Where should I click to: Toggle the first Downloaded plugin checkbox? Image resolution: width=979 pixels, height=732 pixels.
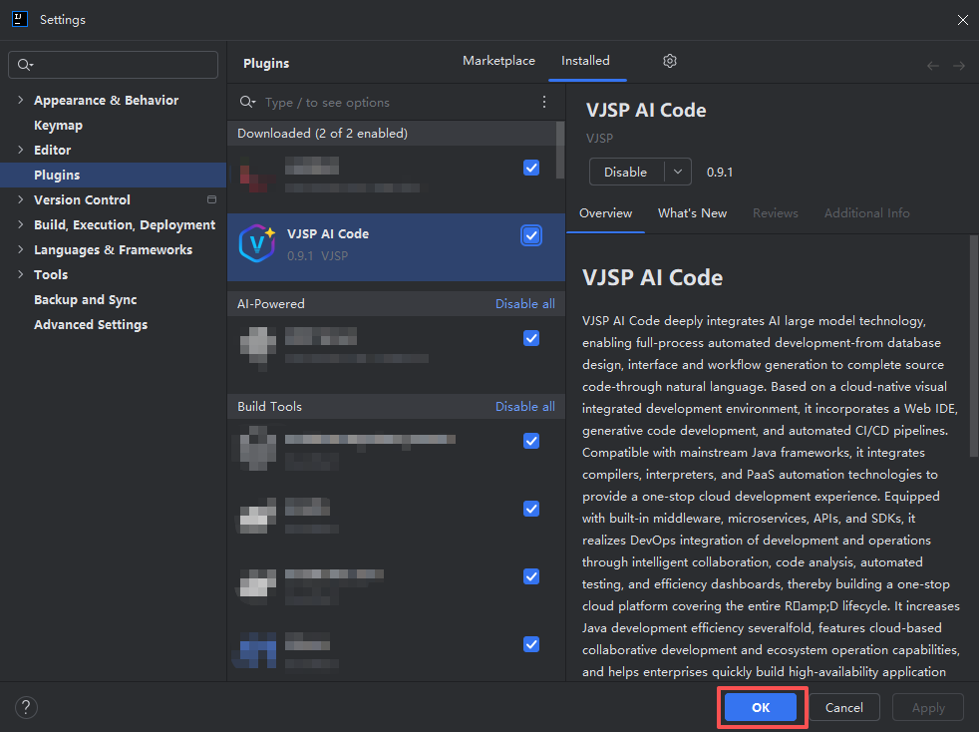pyautogui.click(x=531, y=168)
